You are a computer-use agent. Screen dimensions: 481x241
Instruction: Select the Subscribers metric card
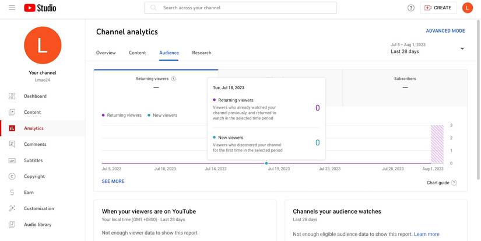tap(405, 88)
